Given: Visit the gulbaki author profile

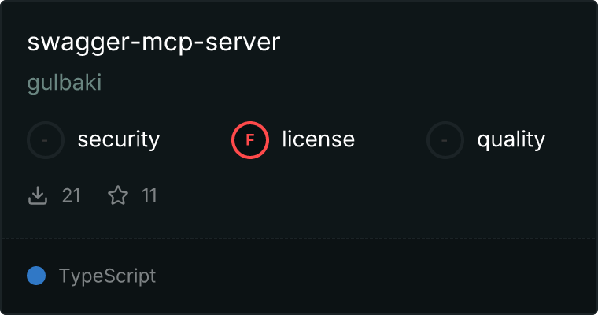Looking at the screenshot, I should click(x=65, y=83).
